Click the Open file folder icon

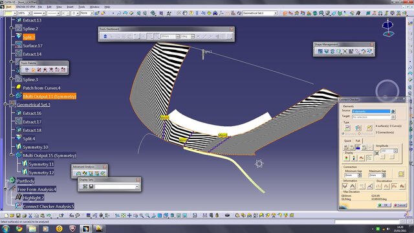pos(12,216)
